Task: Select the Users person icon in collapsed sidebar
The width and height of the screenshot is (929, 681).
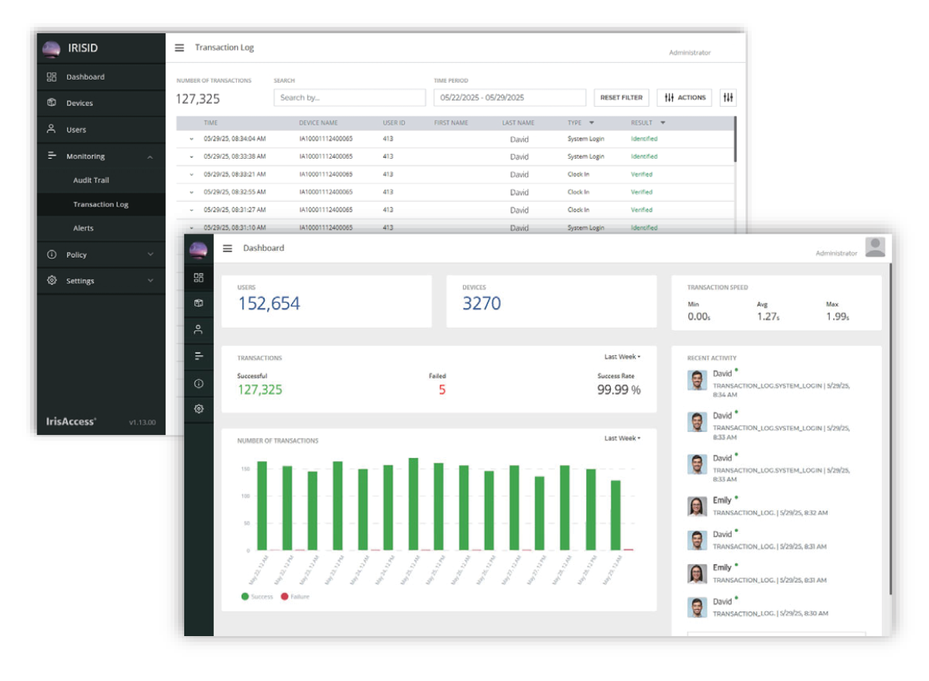Action: (199, 330)
